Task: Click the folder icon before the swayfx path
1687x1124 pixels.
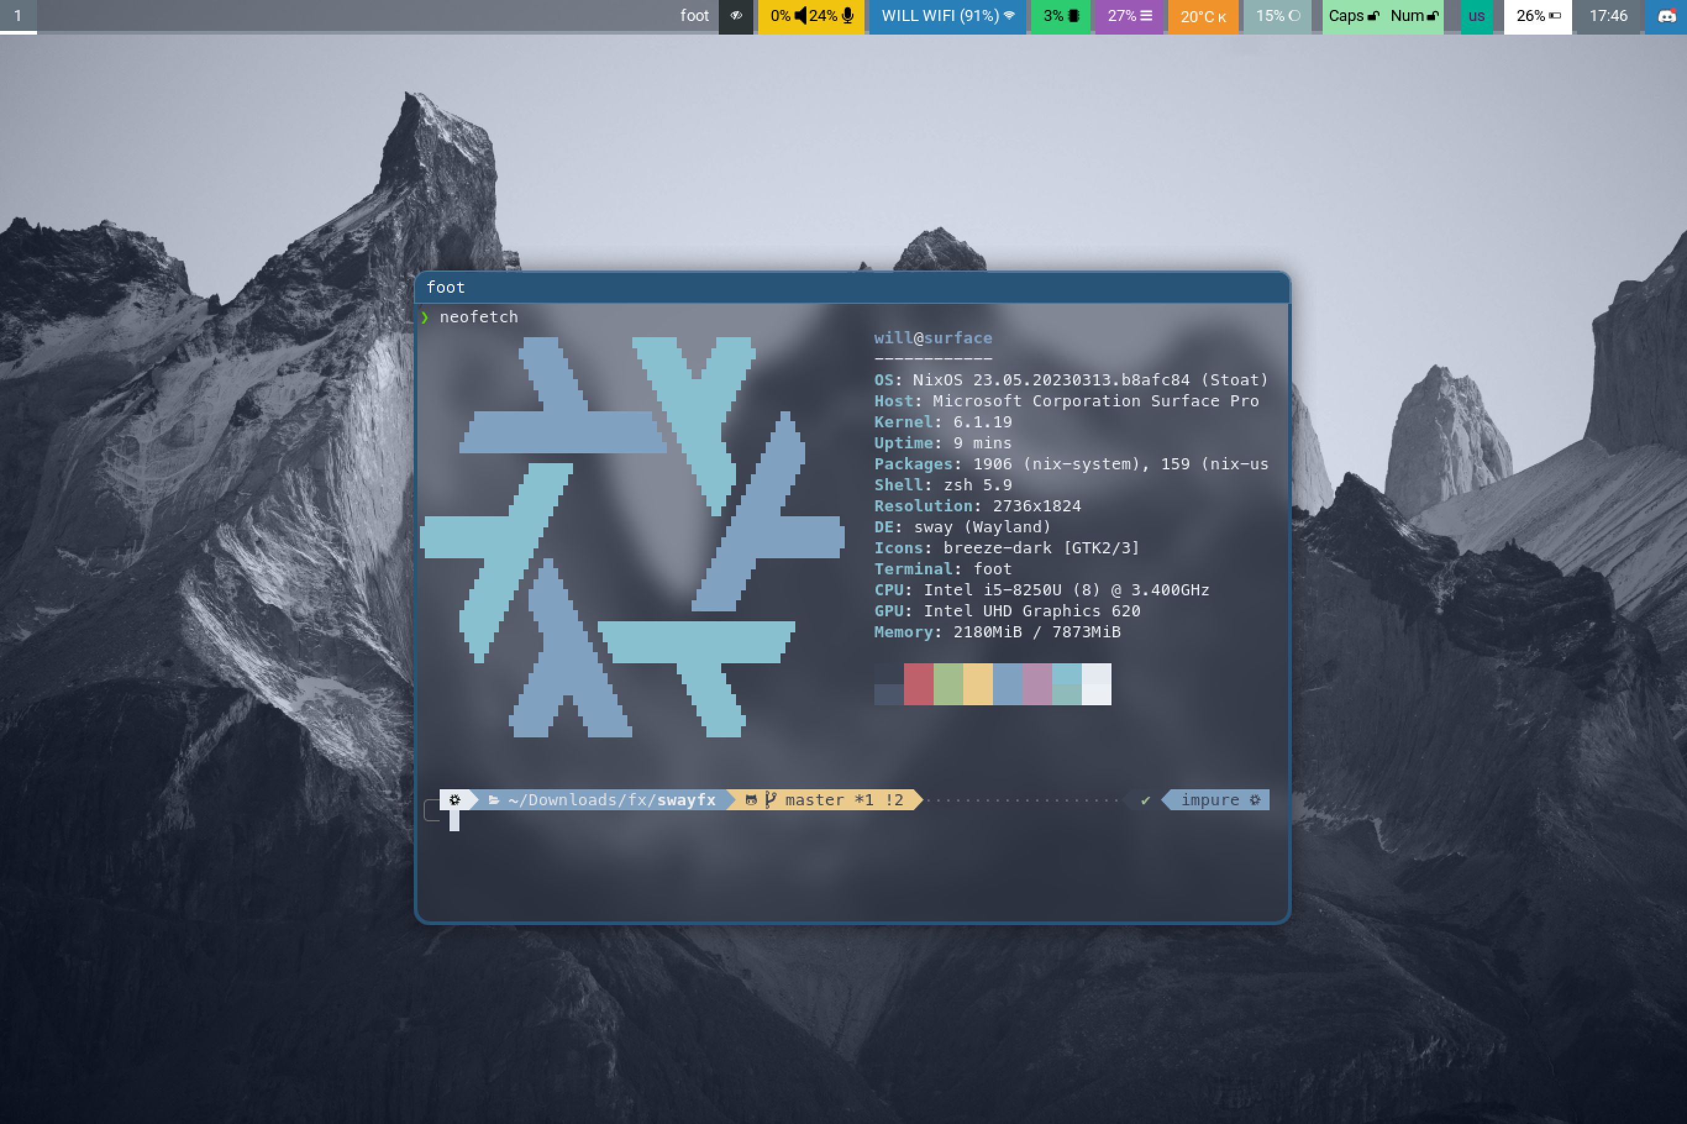Action: point(494,800)
